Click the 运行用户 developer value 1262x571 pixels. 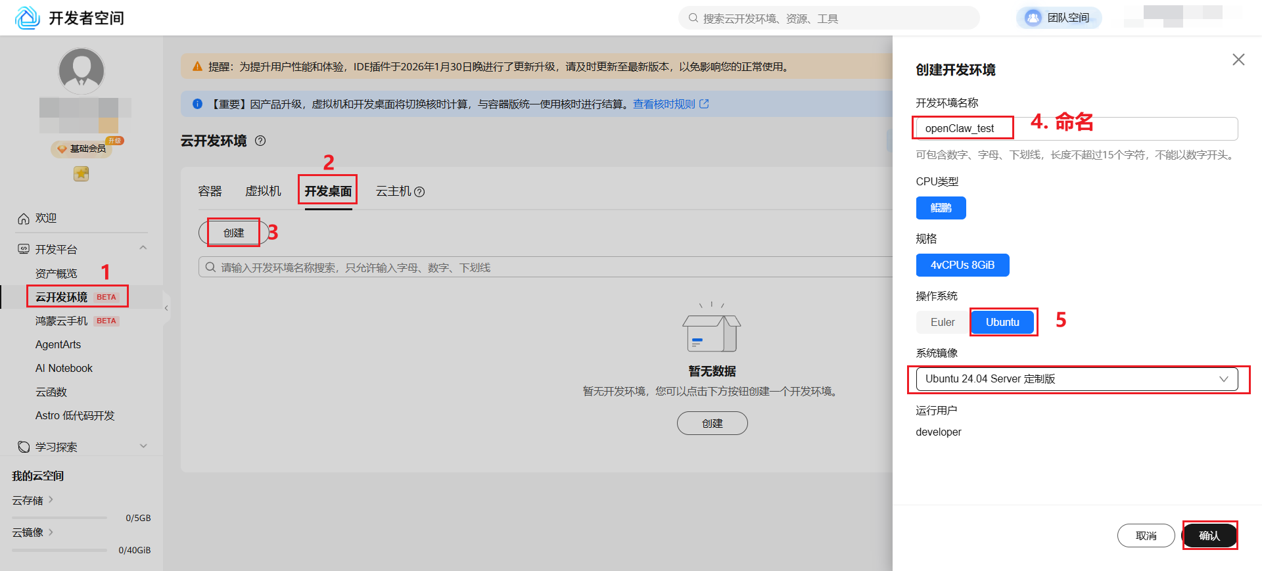coord(939,432)
